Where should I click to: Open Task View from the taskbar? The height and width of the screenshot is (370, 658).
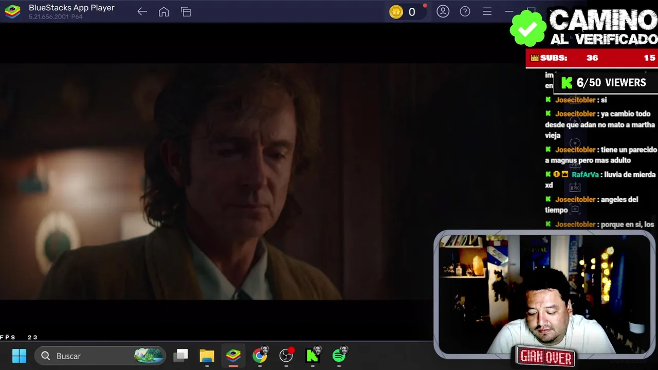pos(180,356)
